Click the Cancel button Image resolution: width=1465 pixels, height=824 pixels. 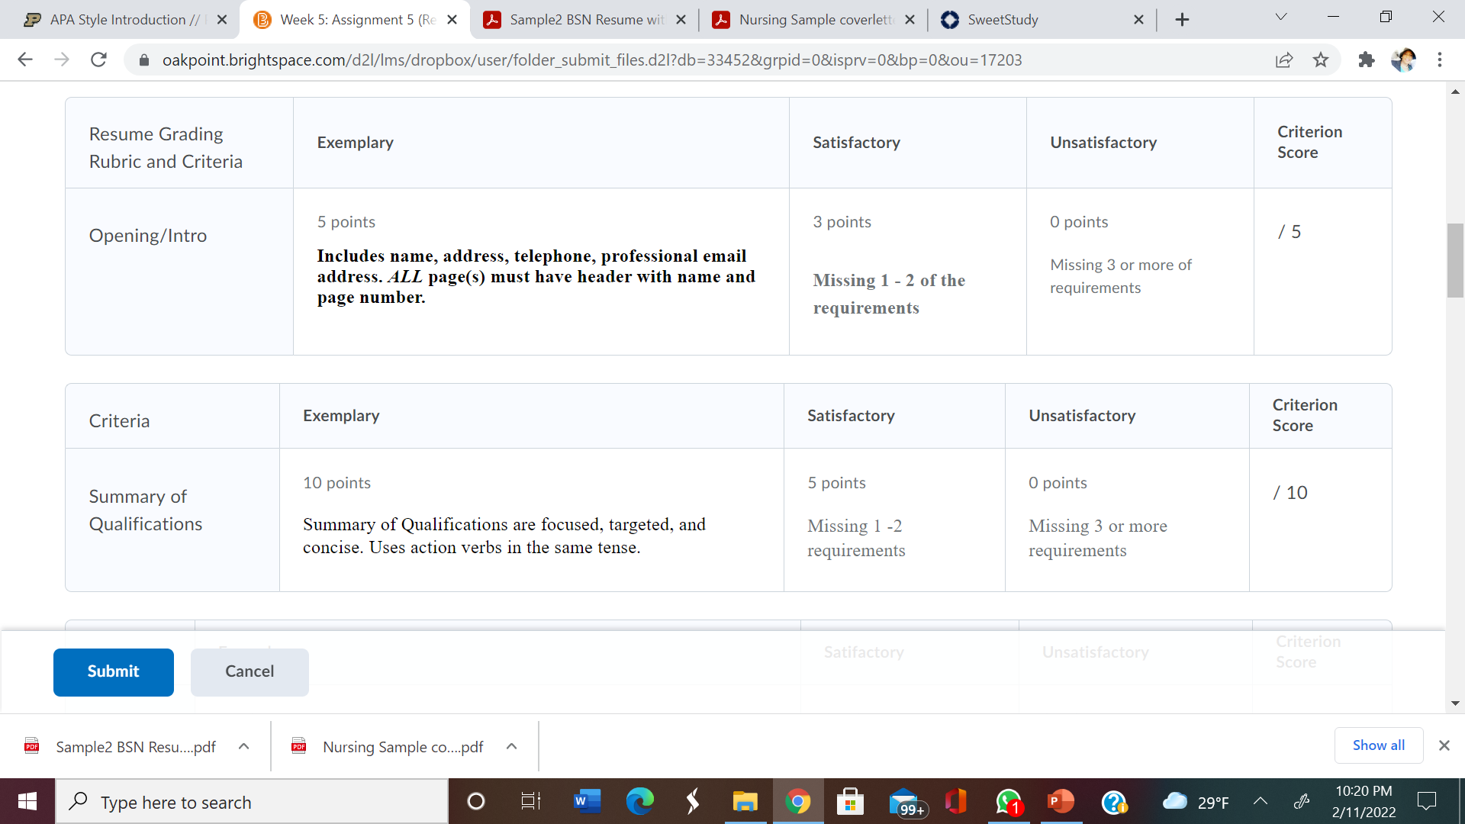[250, 671]
